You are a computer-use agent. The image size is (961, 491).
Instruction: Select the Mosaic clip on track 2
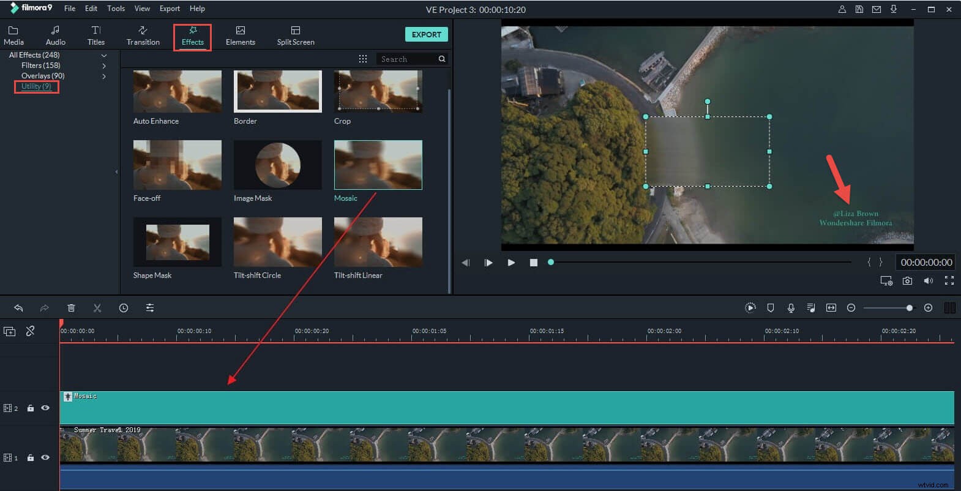[507, 408]
